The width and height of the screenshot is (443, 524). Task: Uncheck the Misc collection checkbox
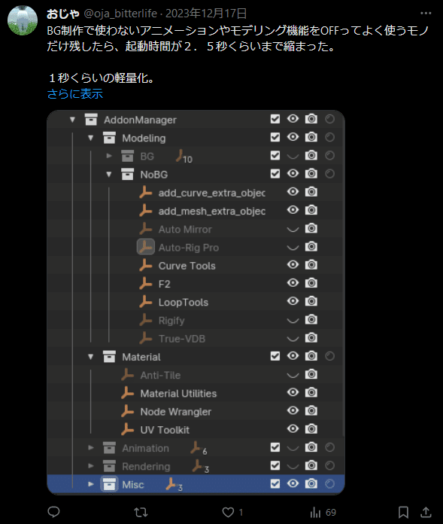[275, 484]
